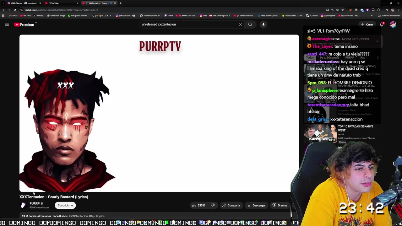Expand the bookmarks overflow chevron
402x226 pixels.
point(372,16)
